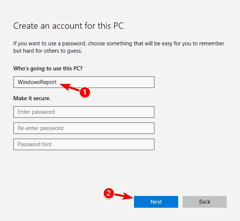The height and width of the screenshot is (221, 240).
Task: Click the 'Who's going to use this PC?' label
Action: [x=48, y=69]
